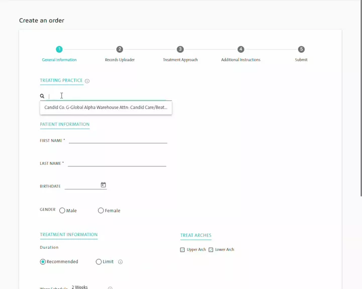This screenshot has width=362, height=289.
Task: Click step 4 circle icon
Action: pyautogui.click(x=241, y=49)
